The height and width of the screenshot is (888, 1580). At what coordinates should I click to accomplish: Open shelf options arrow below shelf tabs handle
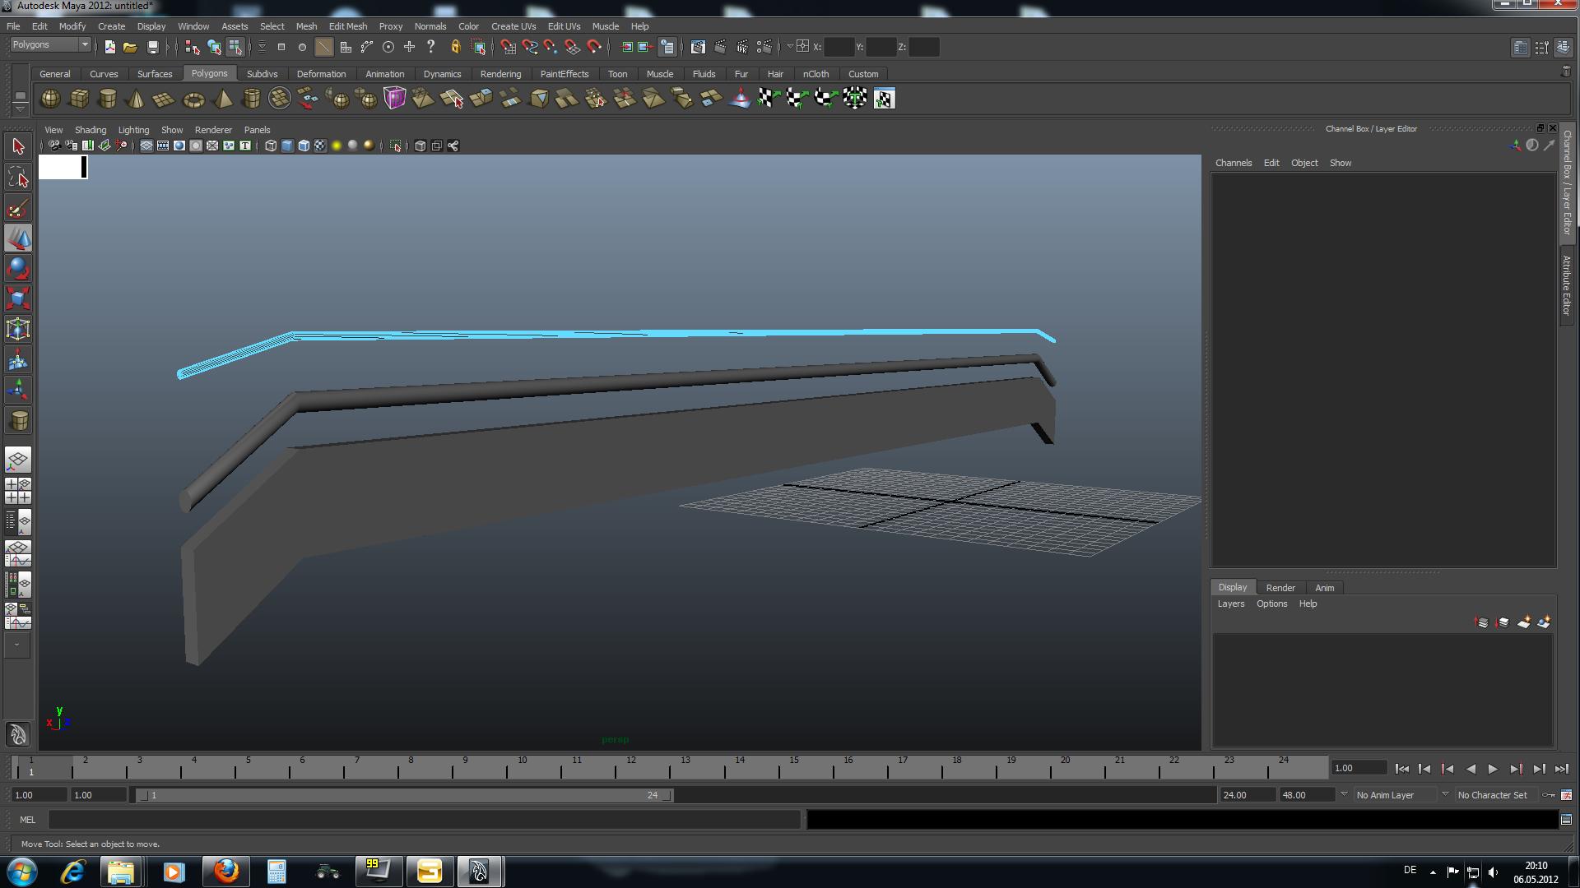coord(21,109)
